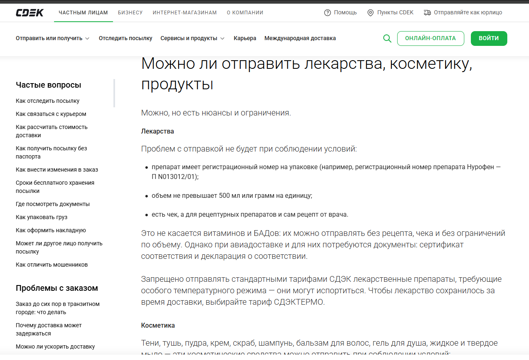Click the green 'Войти' button
This screenshot has width=529, height=360.
pyautogui.click(x=489, y=38)
